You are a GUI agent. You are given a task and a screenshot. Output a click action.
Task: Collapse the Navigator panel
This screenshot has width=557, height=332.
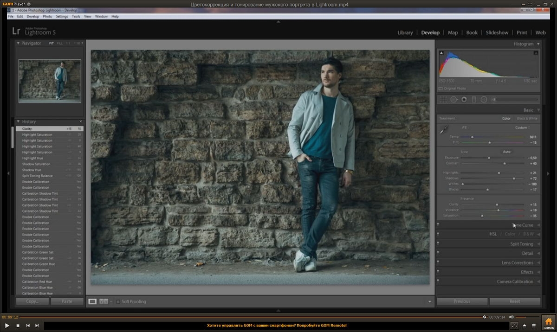pyautogui.click(x=19, y=43)
